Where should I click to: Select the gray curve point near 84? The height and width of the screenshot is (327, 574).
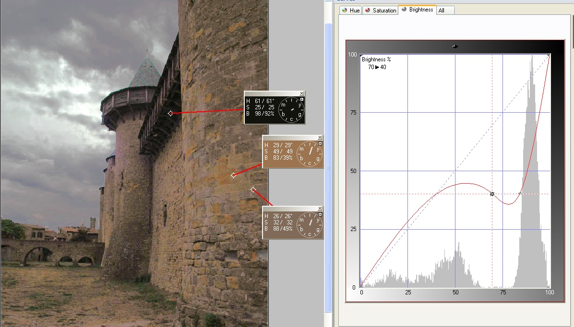click(x=520, y=194)
